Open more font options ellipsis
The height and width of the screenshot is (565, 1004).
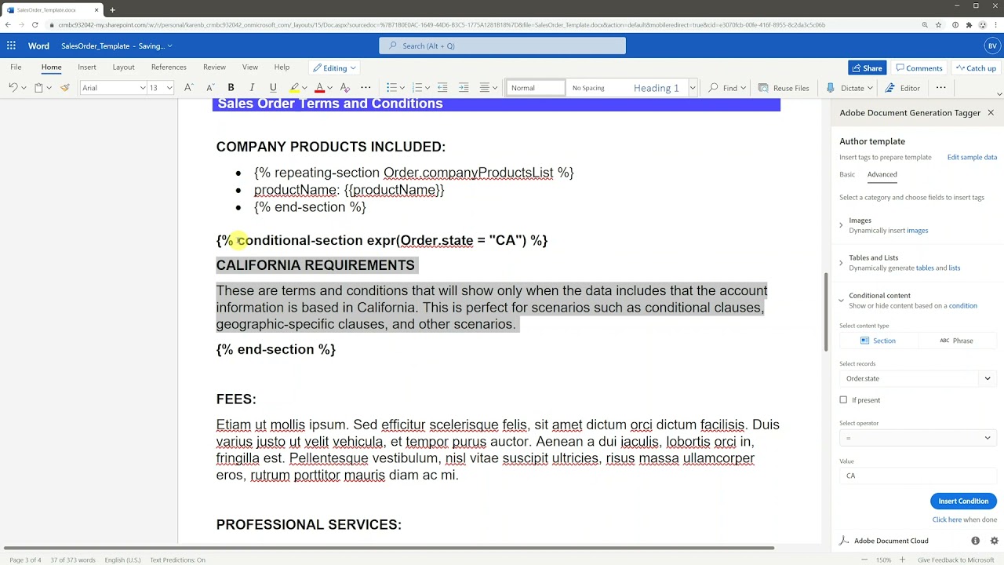(366, 88)
